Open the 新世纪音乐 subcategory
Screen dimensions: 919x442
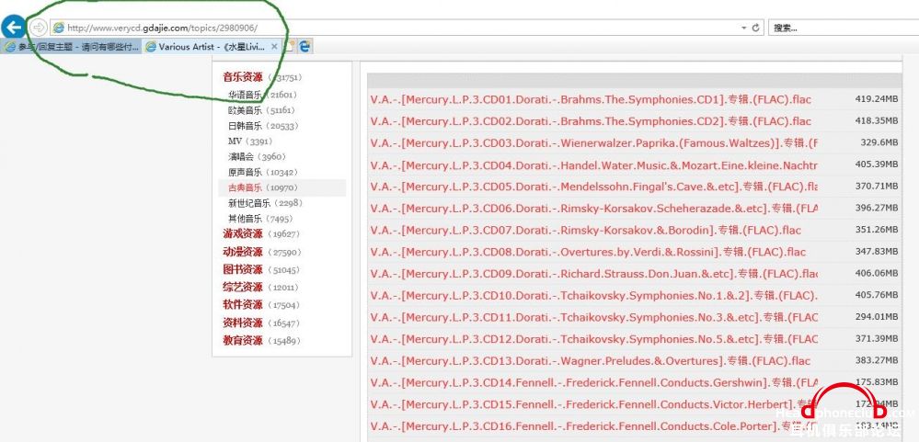click(249, 203)
